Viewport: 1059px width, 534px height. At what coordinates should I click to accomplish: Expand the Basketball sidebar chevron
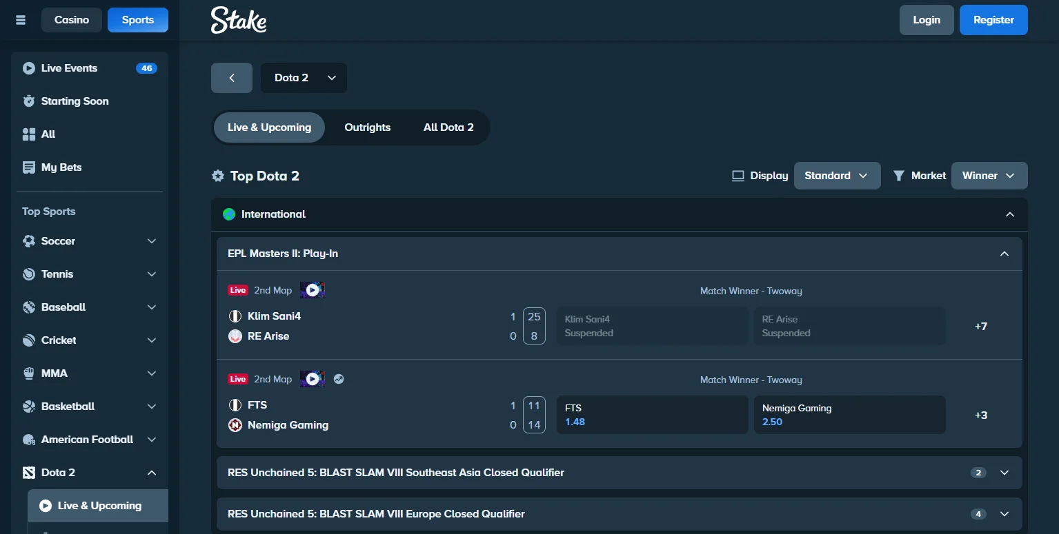pos(152,407)
